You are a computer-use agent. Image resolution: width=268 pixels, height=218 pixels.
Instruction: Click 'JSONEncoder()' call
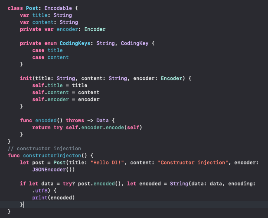pos(54,169)
